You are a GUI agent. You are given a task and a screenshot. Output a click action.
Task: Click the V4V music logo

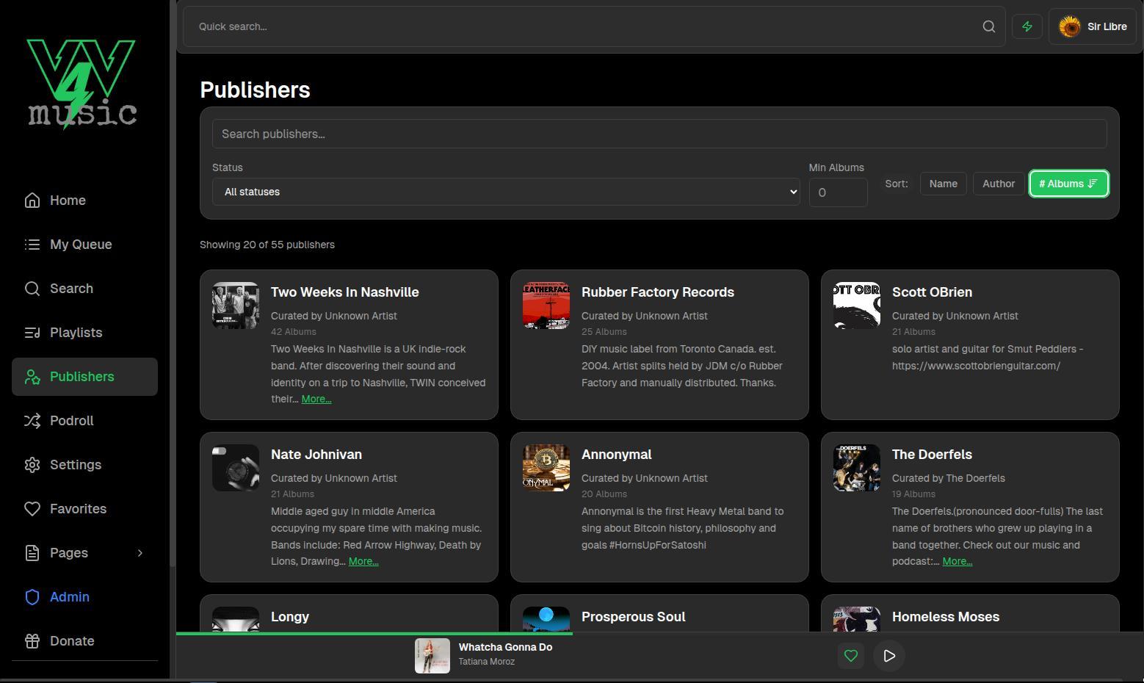(x=82, y=84)
